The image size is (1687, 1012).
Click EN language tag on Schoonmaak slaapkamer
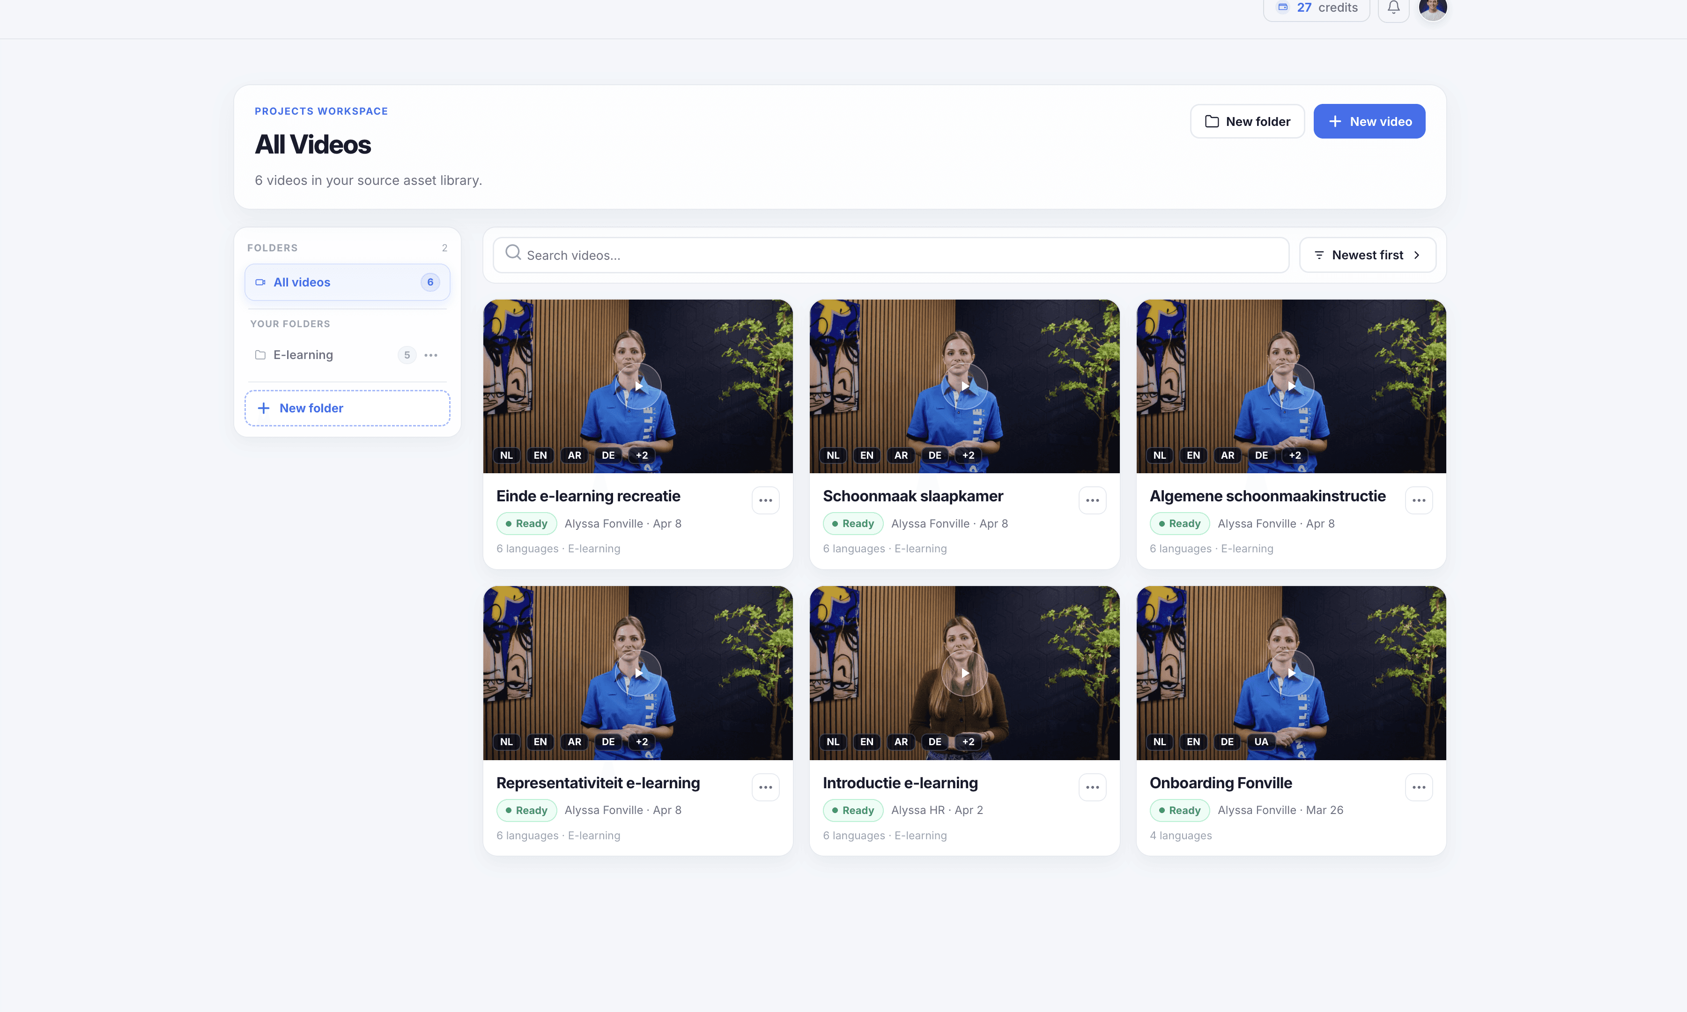tap(866, 455)
